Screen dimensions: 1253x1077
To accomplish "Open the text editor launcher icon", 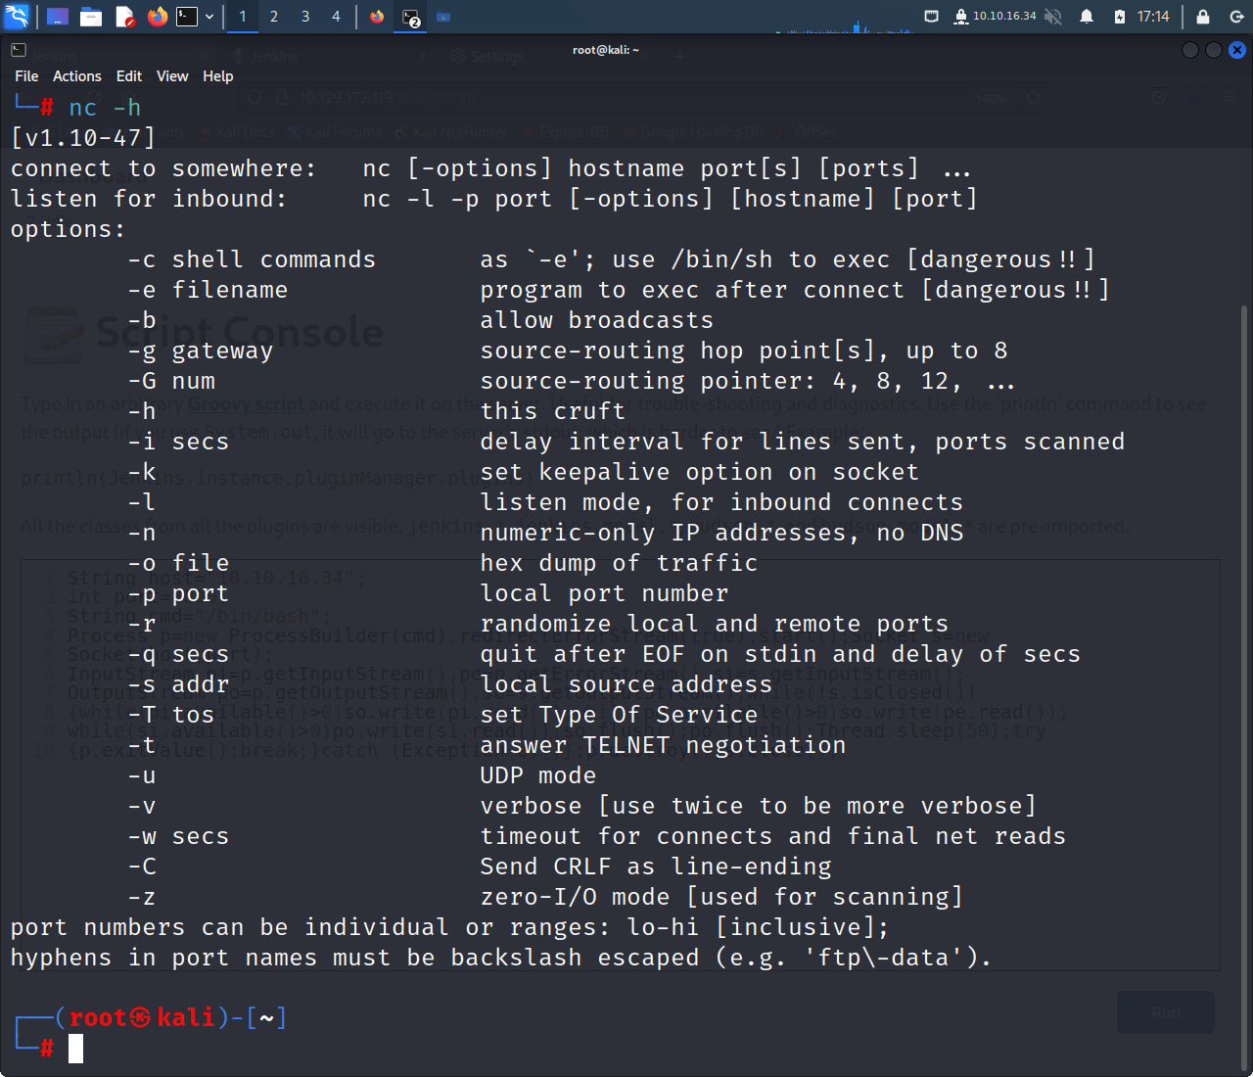I will pyautogui.click(x=124, y=17).
